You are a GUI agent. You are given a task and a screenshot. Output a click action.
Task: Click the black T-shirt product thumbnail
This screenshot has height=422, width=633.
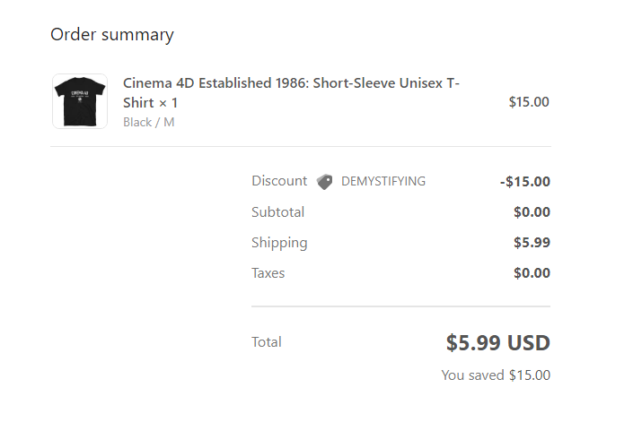point(80,101)
